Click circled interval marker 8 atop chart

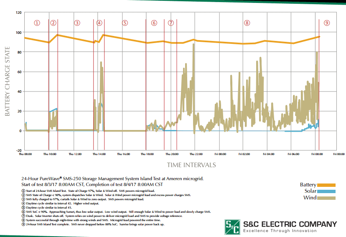coord(247,23)
